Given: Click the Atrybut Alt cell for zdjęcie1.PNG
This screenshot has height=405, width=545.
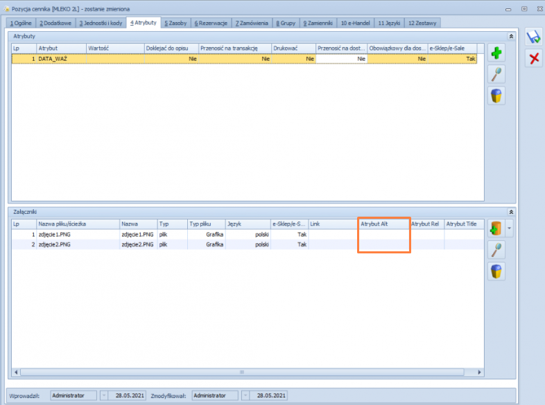Looking at the screenshot, I should 384,235.
